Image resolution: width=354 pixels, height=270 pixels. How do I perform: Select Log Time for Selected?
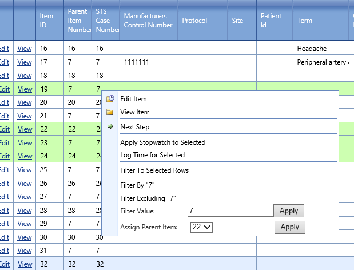point(152,155)
